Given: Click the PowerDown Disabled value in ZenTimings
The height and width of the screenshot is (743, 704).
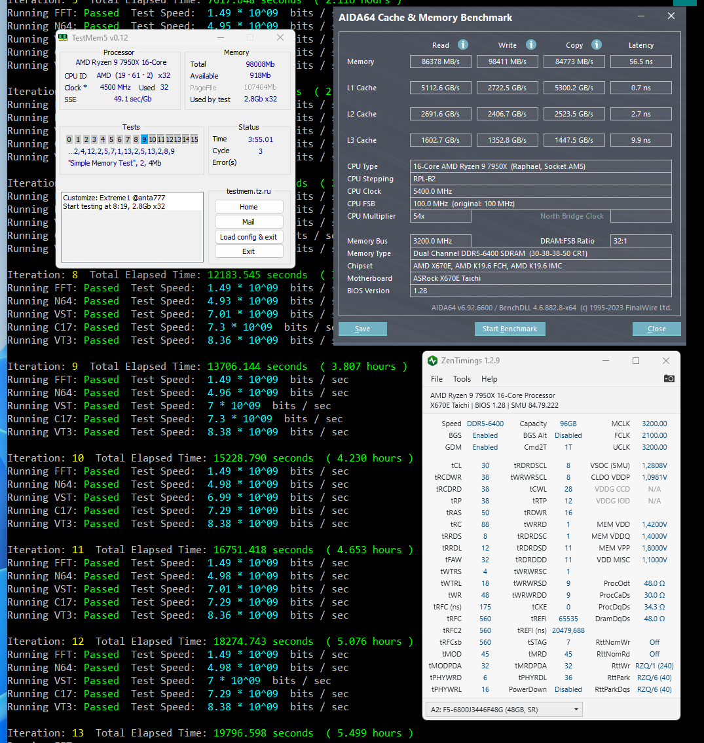Looking at the screenshot, I should tap(568, 689).
